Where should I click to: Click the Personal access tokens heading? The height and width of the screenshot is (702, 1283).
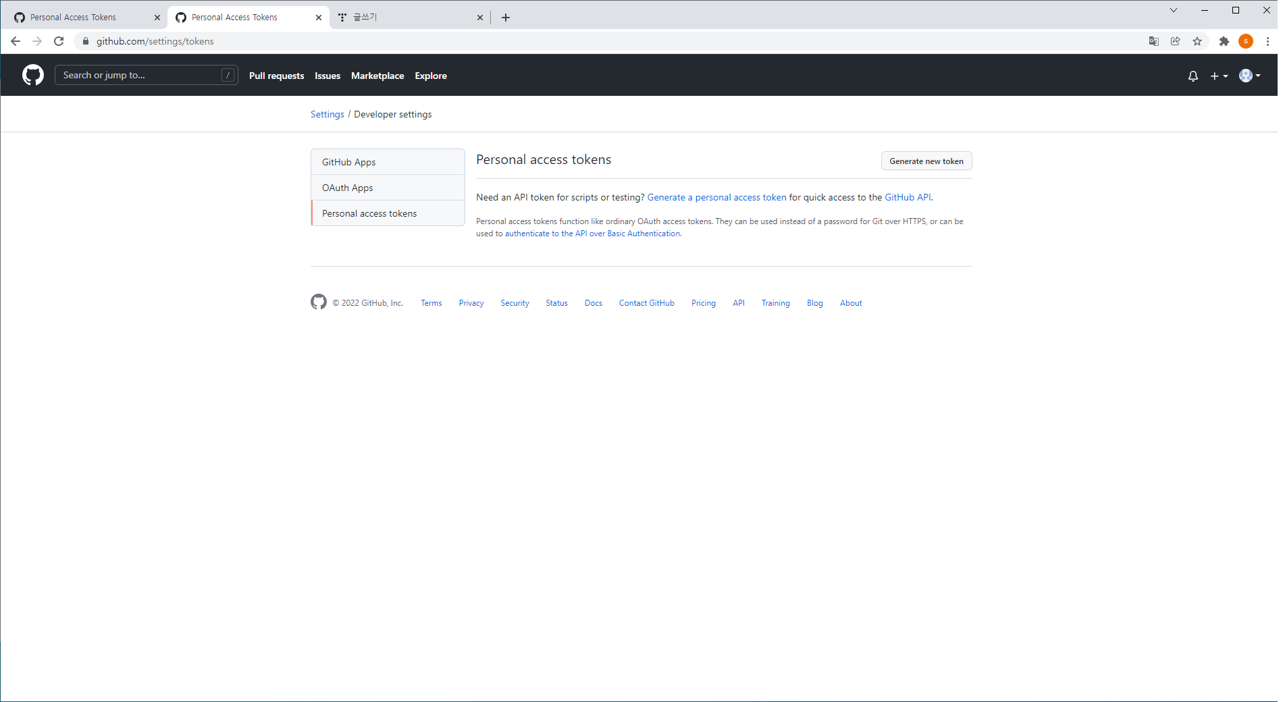[x=544, y=159]
